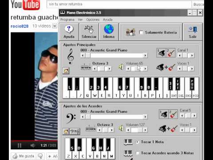
Task: Increase Volumen 127 with the right arrow
Action: click(145, 130)
